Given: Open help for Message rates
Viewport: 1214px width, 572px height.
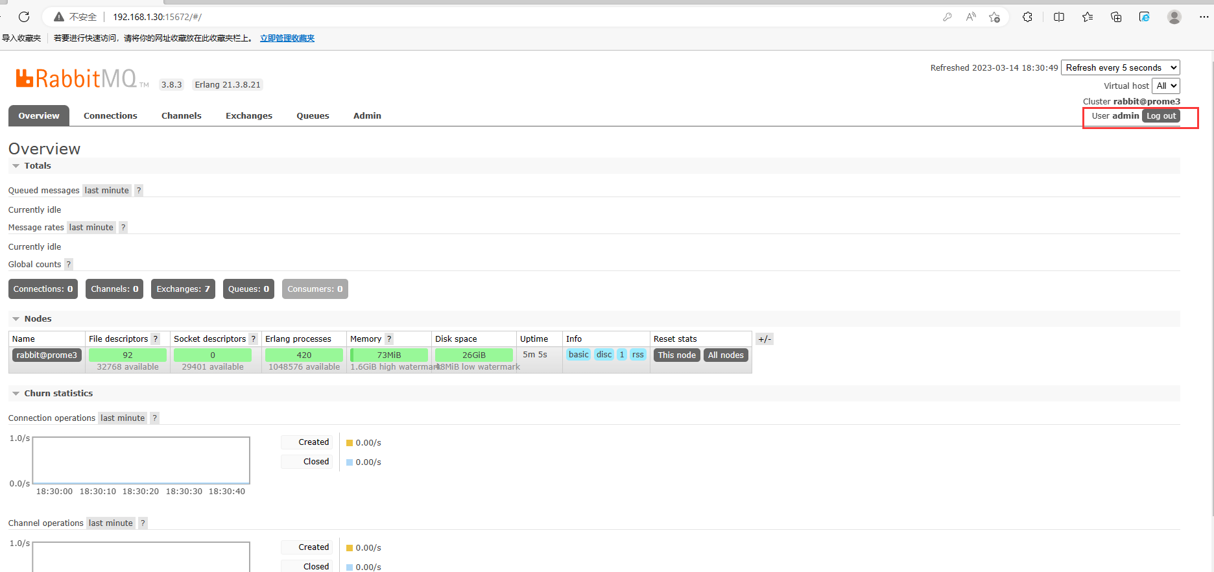Looking at the screenshot, I should tap(123, 227).
